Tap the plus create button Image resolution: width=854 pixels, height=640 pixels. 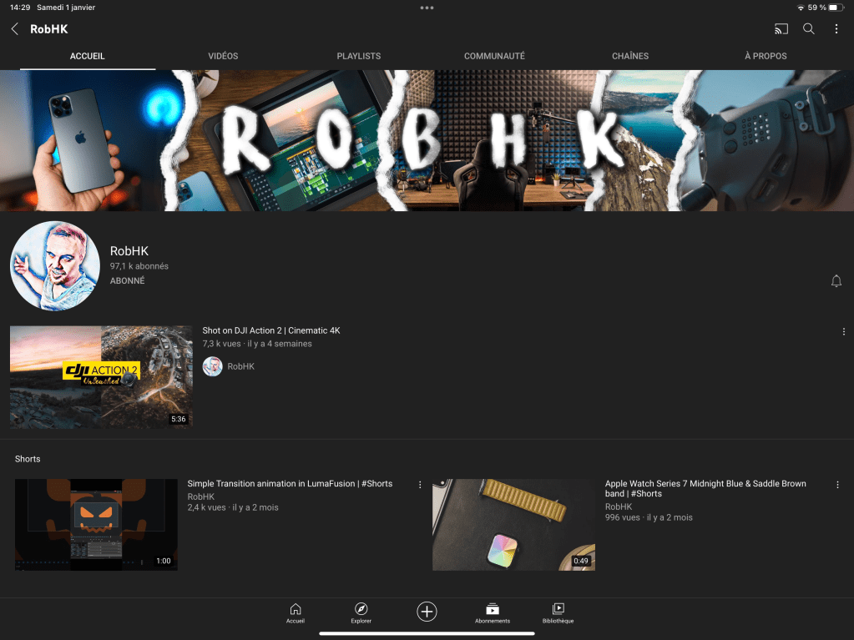(x=427, y=612)
